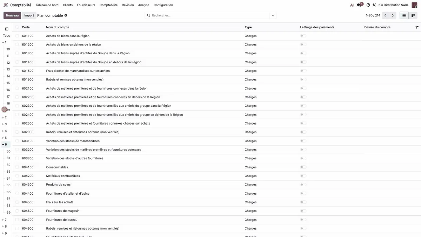Image resolution: width=421 pixels, height=237 pixels.
Task: Open the AI assistant icon
Action: pyautogui.click(x=352, y=5)
